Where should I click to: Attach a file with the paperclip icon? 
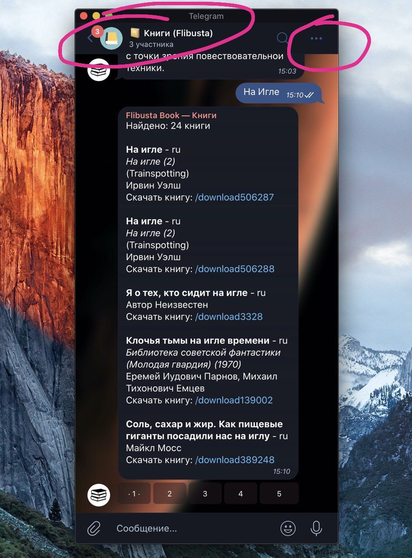(x=94, y=529)
